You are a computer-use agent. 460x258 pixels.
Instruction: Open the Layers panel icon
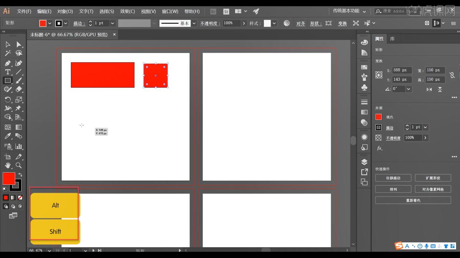[364, 162]
